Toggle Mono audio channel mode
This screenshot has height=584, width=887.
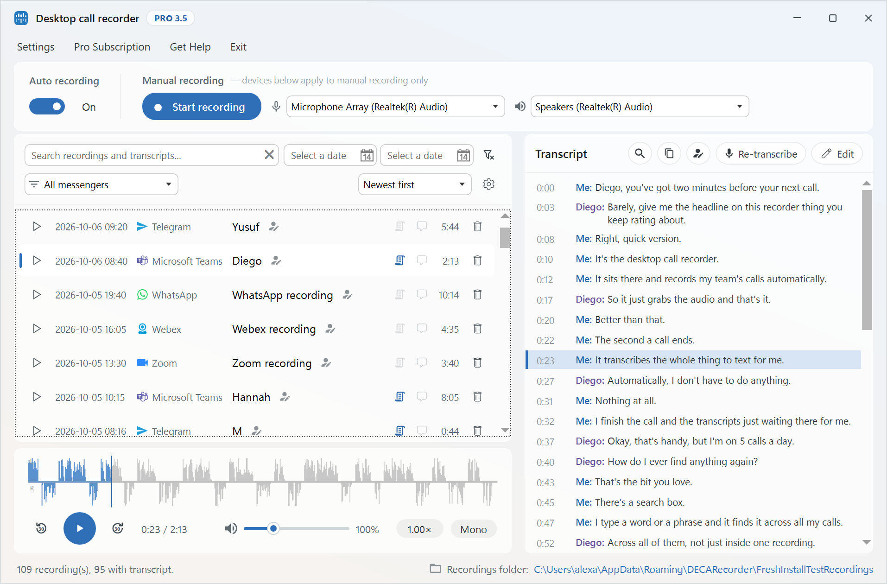474,529
